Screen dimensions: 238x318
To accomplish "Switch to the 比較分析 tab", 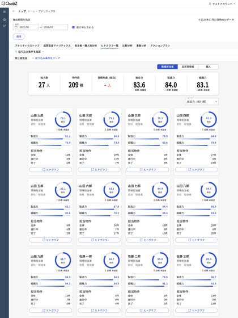I will 127,45.
